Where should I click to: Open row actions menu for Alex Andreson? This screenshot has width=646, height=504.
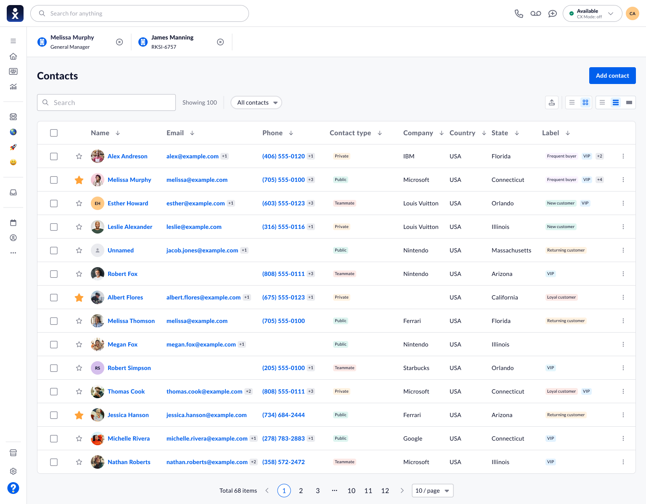(x=623, y=156)
